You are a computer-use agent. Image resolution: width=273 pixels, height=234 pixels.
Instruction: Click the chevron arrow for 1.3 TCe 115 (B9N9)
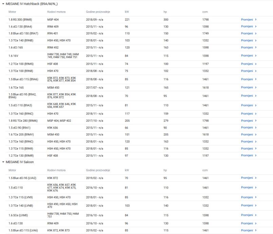256,149
